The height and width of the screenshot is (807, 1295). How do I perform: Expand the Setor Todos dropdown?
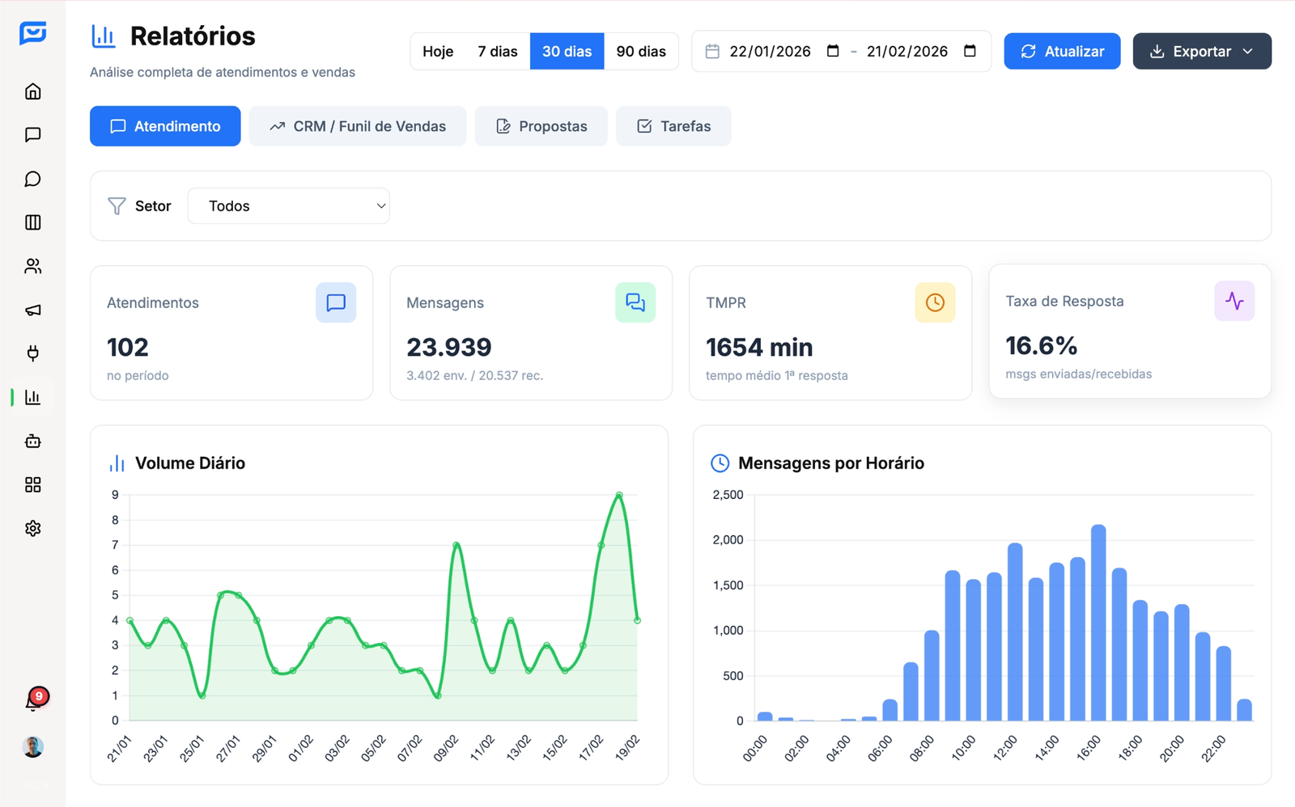tap(288, 206)
